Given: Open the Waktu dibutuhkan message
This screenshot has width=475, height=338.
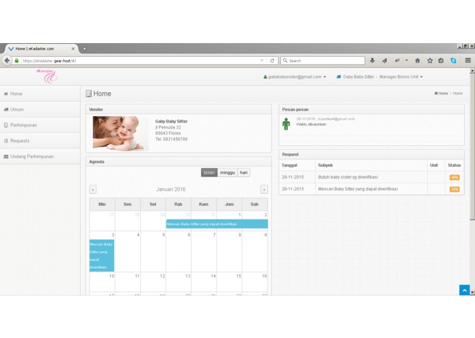Looking at the screenshot, I should [x=311, y=125].
